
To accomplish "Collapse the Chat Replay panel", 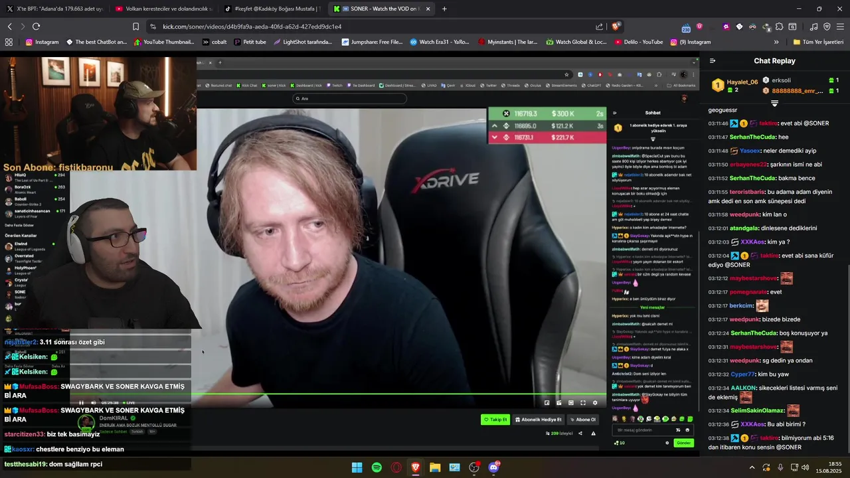I will click(713, 60).
